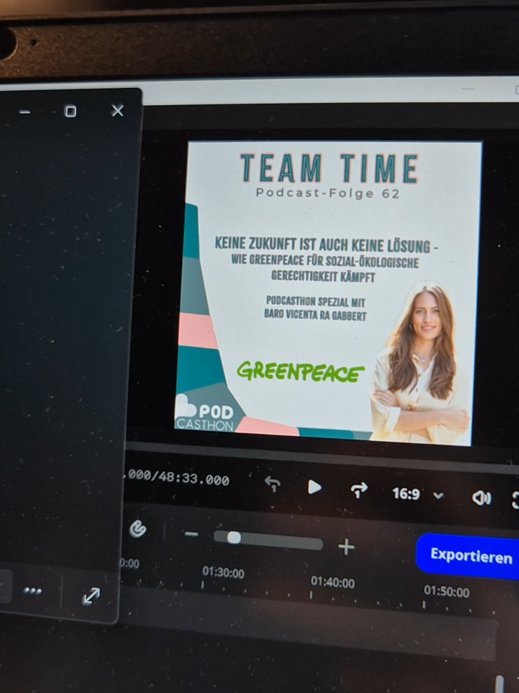Click the Exportieren button
The height and width of the screenshot is (693, 519).
(469, 556)
